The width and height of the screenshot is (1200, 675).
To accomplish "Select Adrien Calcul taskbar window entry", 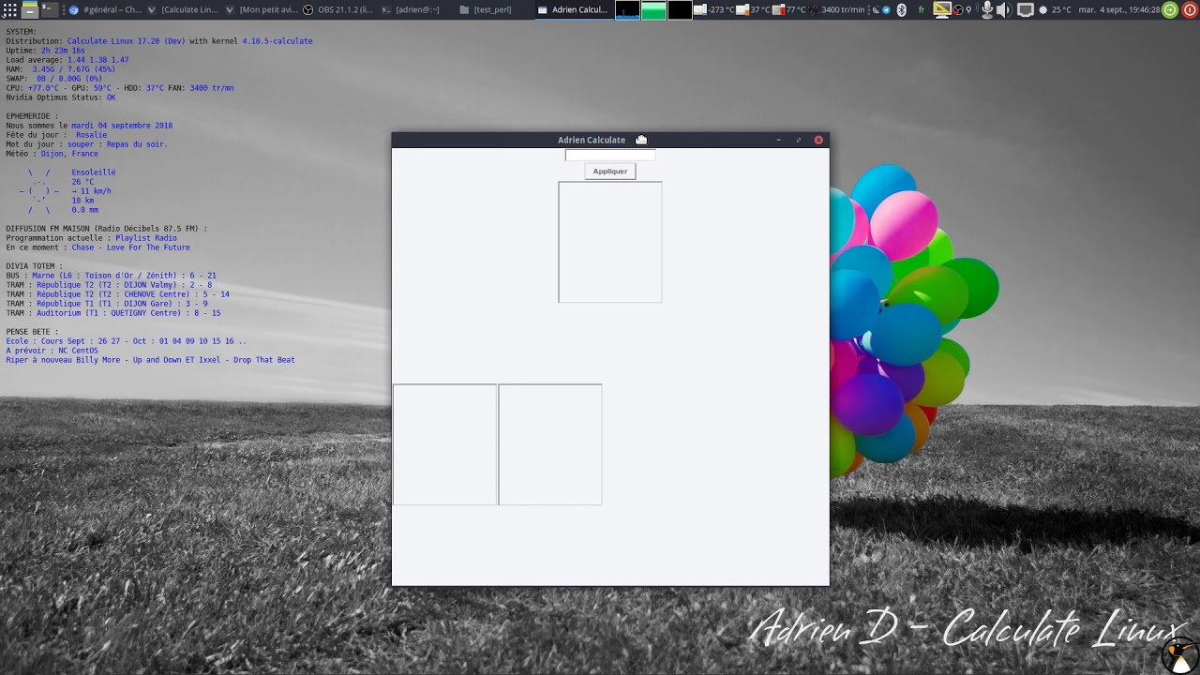I will coord(574,9).
